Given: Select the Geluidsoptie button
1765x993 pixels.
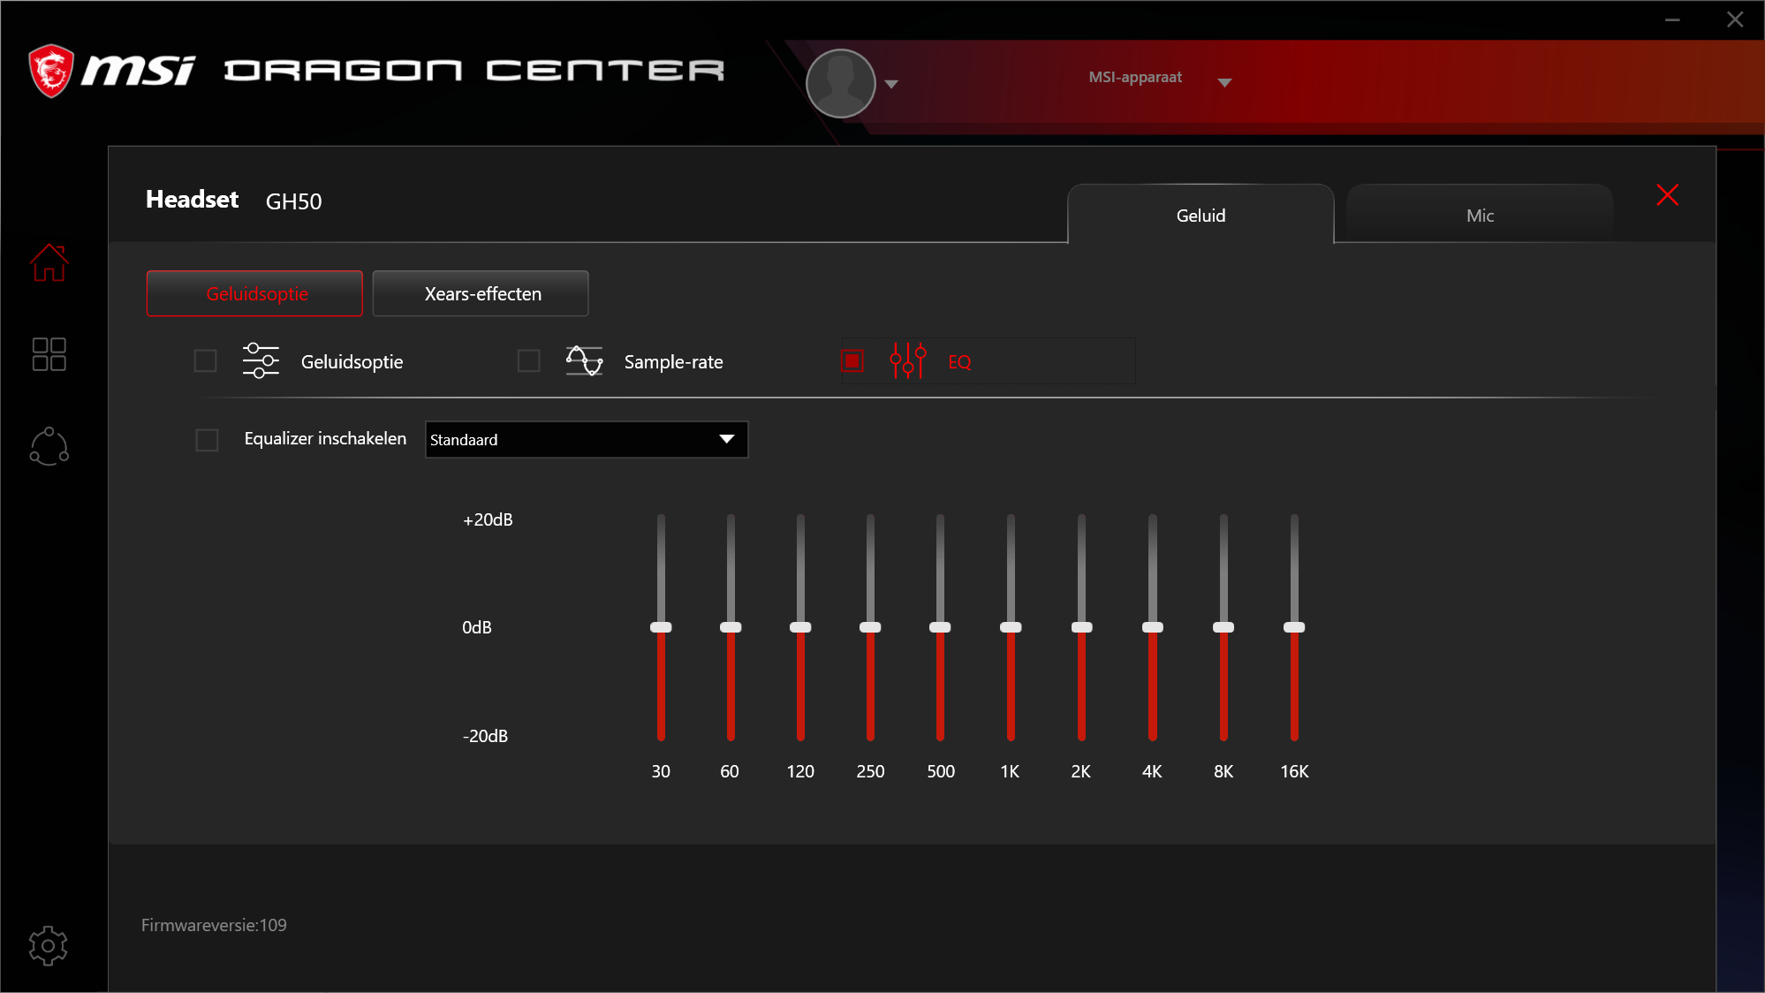Looking at the screenshot, I should click(x=254, y=293).
